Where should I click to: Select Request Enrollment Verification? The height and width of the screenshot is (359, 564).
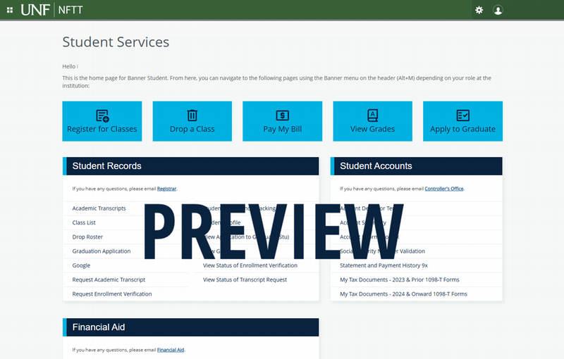[111, 294]
